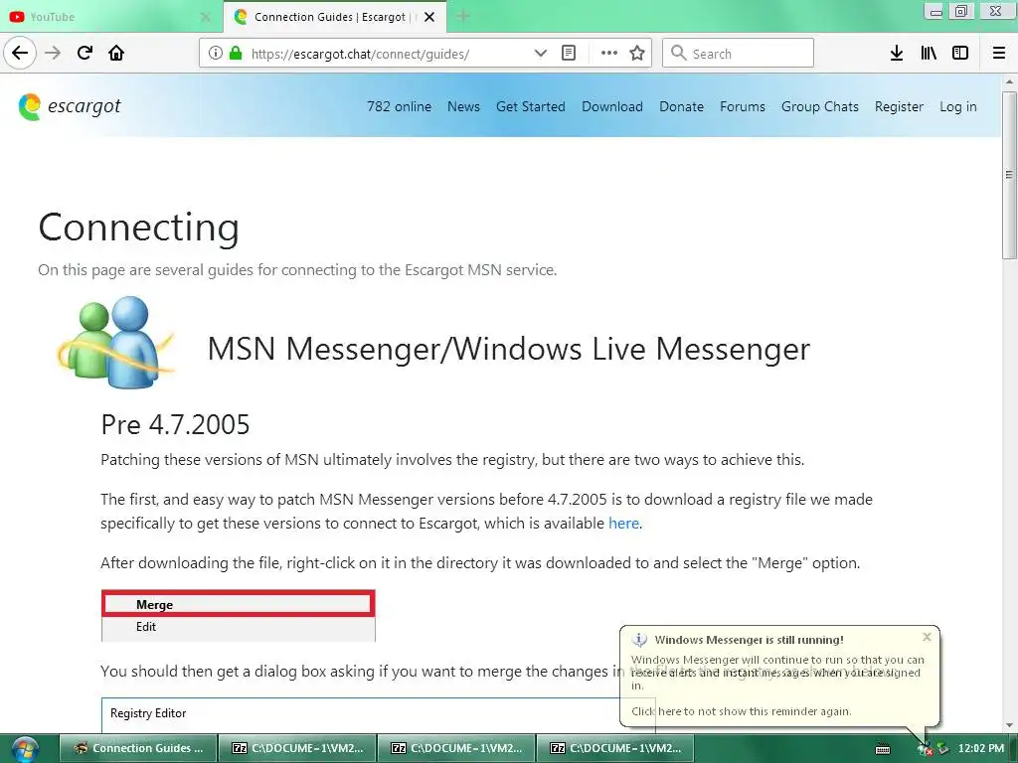The image size is (1018, 763).
Task: Go to the Download page
Action: click(612, 106)
